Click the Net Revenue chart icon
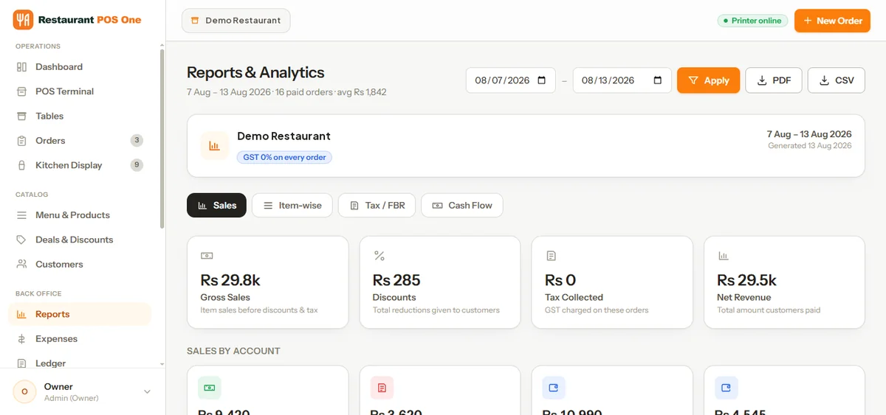This screenshot has width=886, height=415. tap(724, 256)
